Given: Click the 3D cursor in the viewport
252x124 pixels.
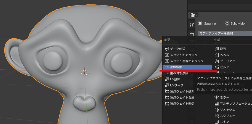Looking at the screenshot, I should pos(84,73).
